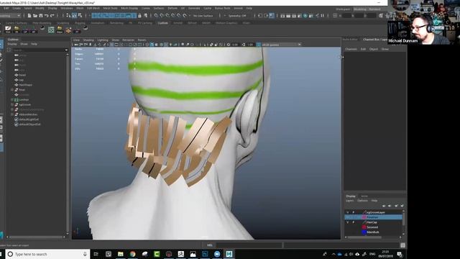This screenshot has height=259, width=460.
Task: Open the viewport Shading menu
Action: click(x=88, y=40)
